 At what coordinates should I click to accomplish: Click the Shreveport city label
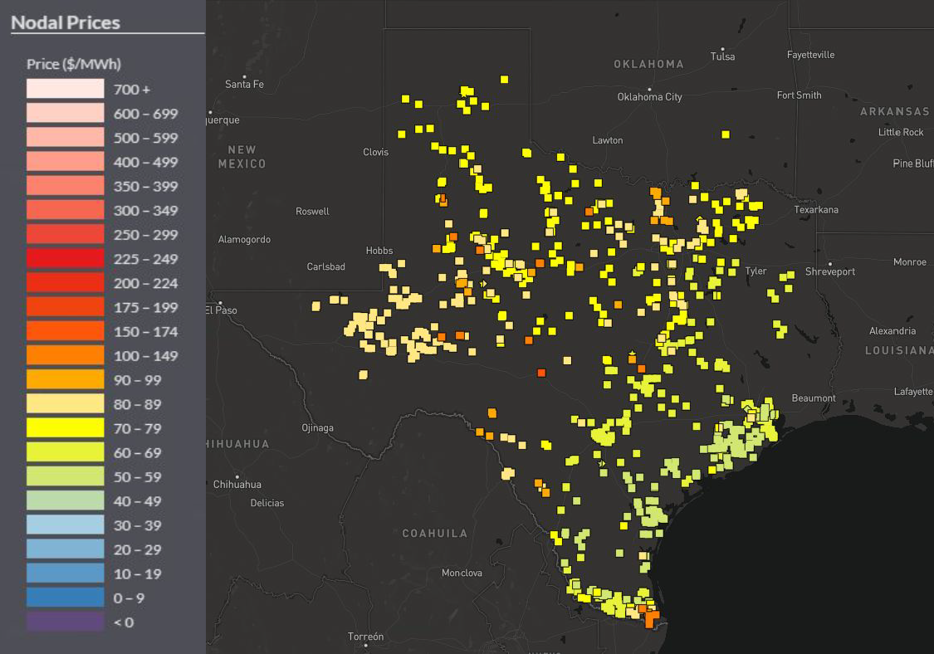coord(829,271)
